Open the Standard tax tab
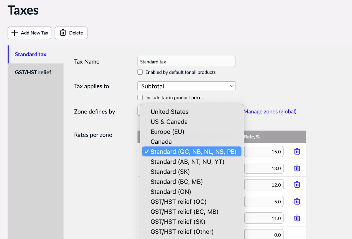 pos(31,54)
